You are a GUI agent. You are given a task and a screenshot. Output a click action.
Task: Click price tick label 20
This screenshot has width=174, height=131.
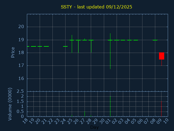coord(21,27)
